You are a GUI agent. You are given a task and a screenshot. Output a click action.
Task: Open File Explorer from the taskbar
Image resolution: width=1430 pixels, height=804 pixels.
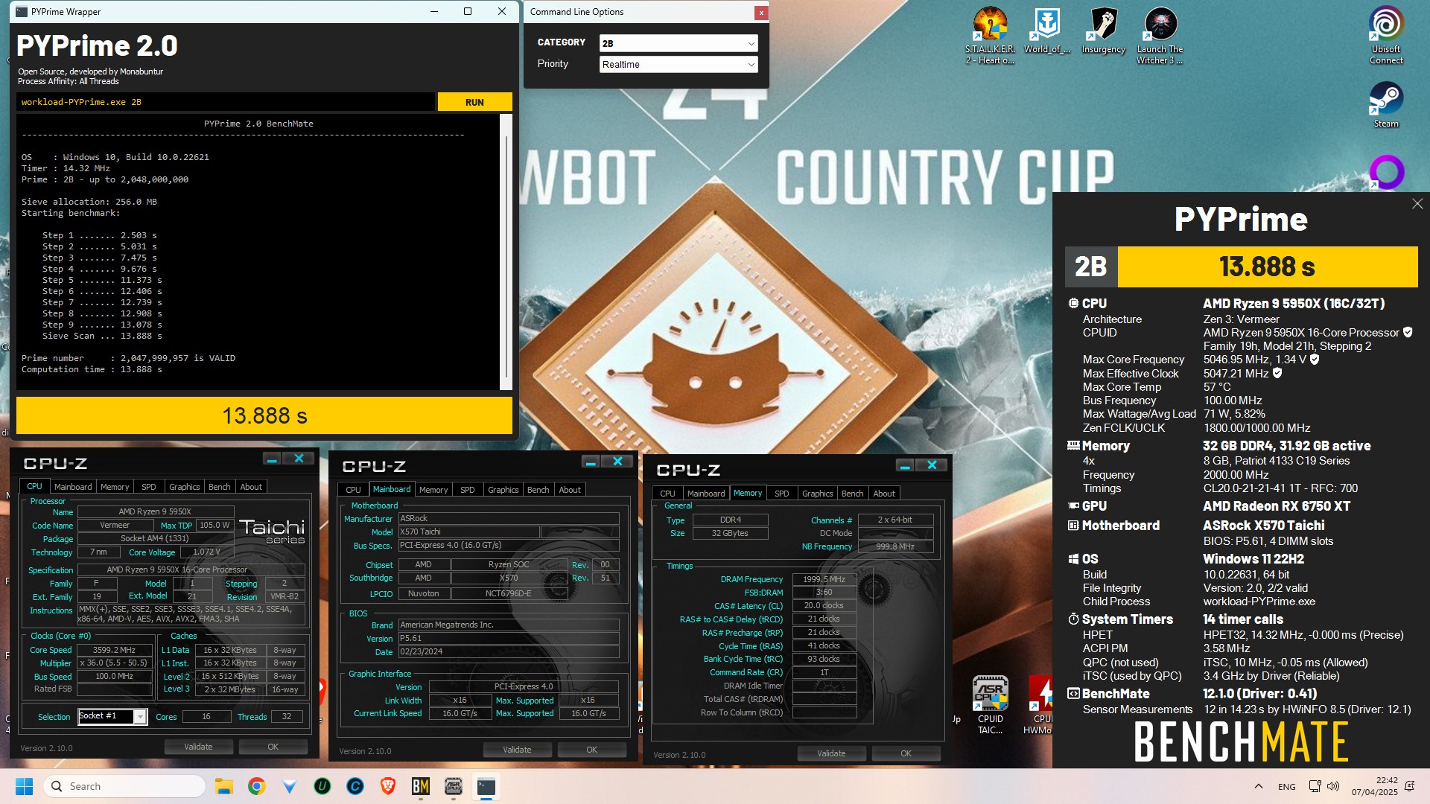pyautogui.click(x=223, y=786)
